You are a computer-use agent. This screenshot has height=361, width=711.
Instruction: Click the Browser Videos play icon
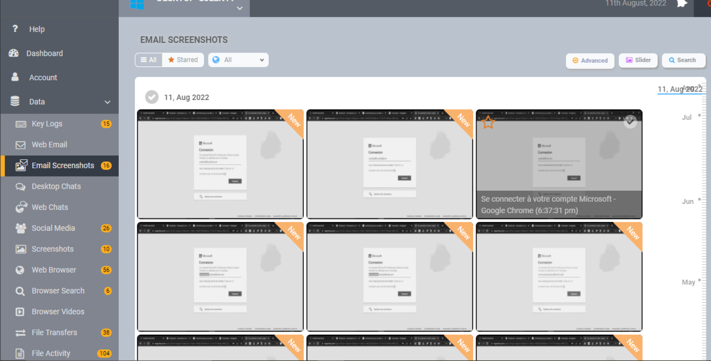pos(20,312)
